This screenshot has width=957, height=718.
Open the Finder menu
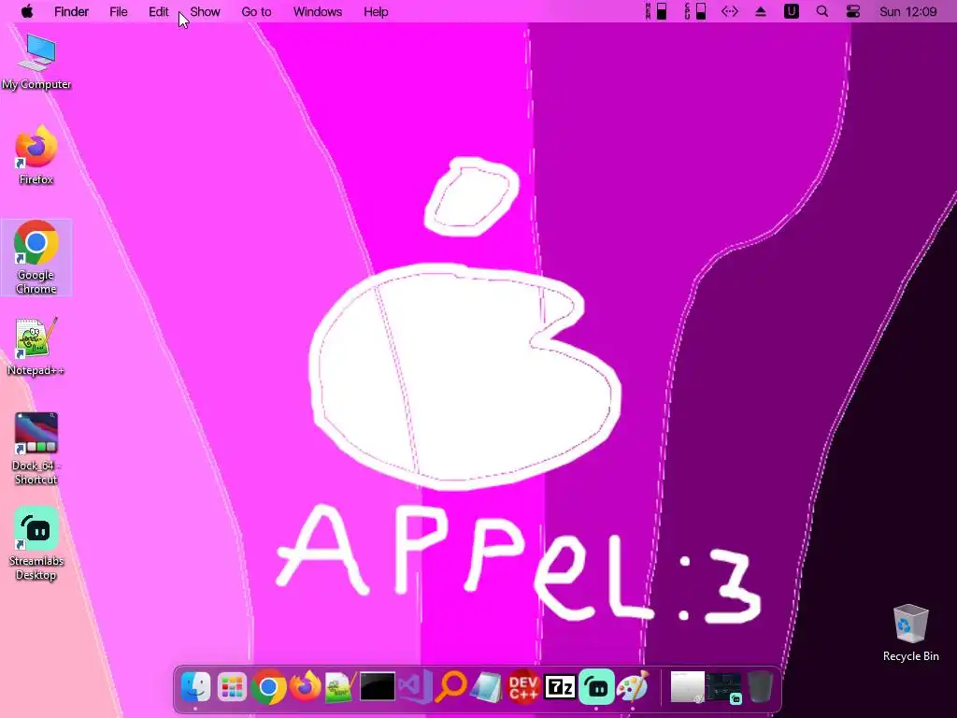71,11
